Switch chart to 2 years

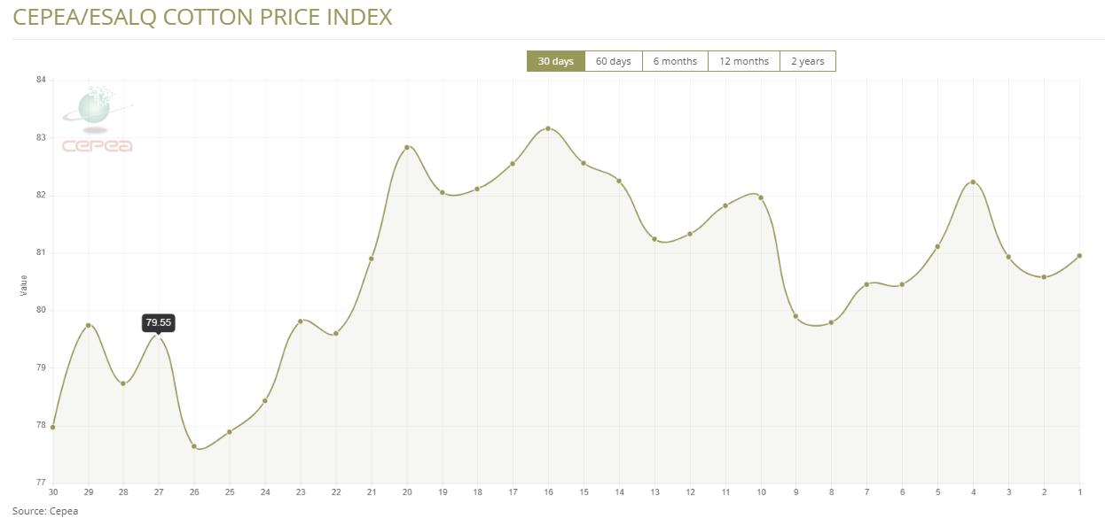[x=807, y=61]
